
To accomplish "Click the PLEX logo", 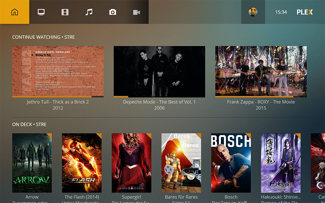I will (305, 12).
